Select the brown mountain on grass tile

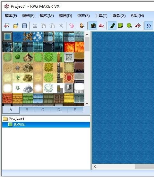pyautogui.click(x=28, y=57)
